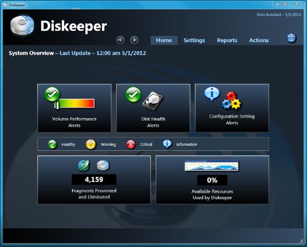Screen dimensions: 307x247
Task: Click the resource usage graph thumbnail
Action: pos(212,166)
